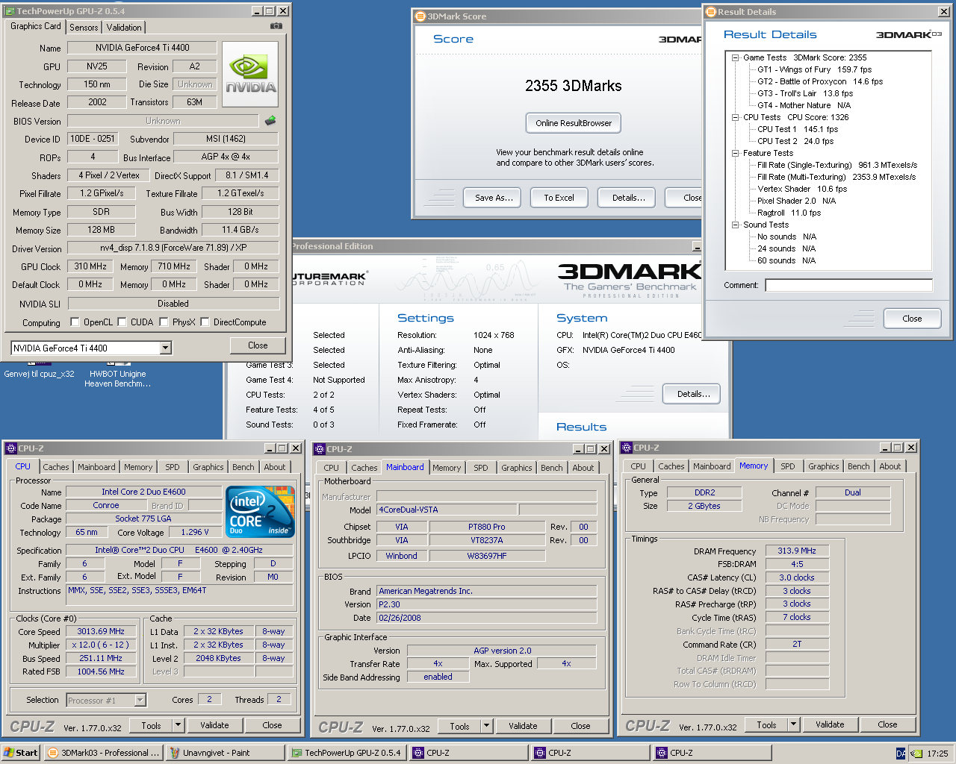Open the Processor #1 selection dropdown
Viewport: 956px width, 764px height.
point(140,700)
